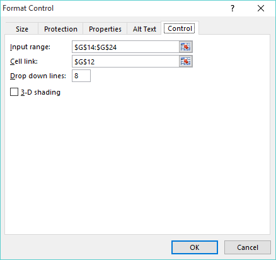Go to the Properties tab
This screenshot has width=276, height=260.
105,29
